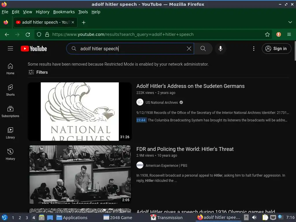Click the YouTube logo
The width and height of the screenshot is (296, 222).
tap(34, 49)
